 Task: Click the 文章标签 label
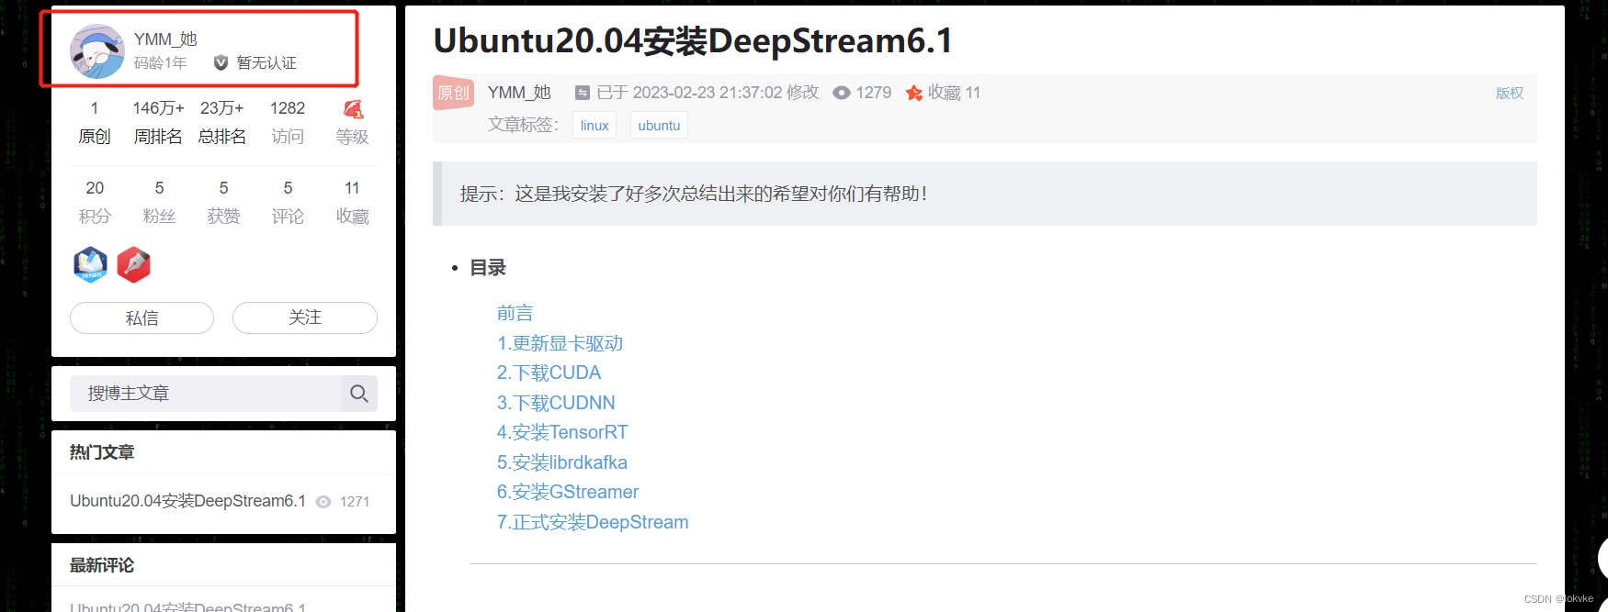point(523,125)
